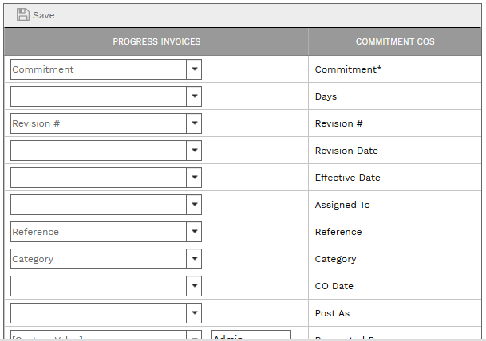Open the Revision # dropdown arrow
This screenshot has width=486, height=341.
click(194, 123)
